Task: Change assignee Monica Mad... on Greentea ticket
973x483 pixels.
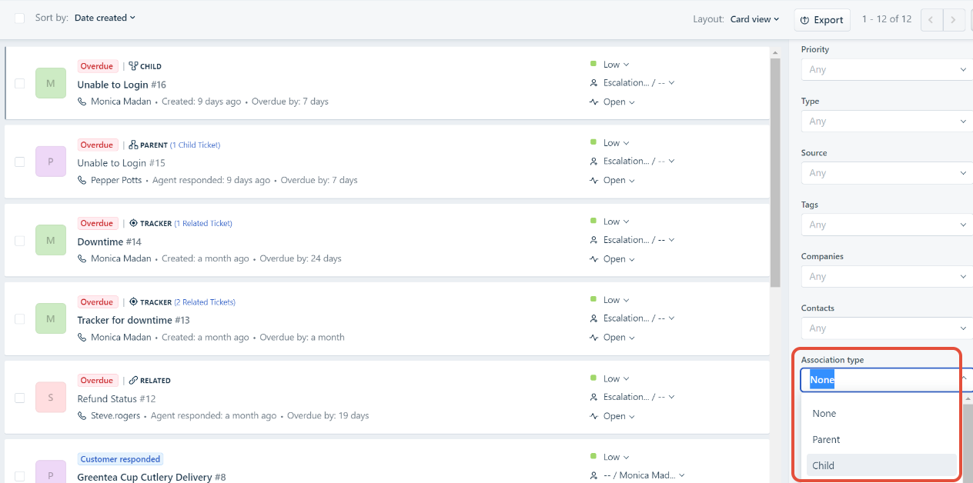Action: pyautogui.click(x=644, y=475)
